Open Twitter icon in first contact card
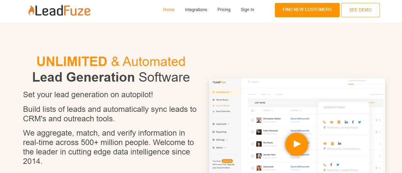The image size is (402, 173). pos(359,122)
